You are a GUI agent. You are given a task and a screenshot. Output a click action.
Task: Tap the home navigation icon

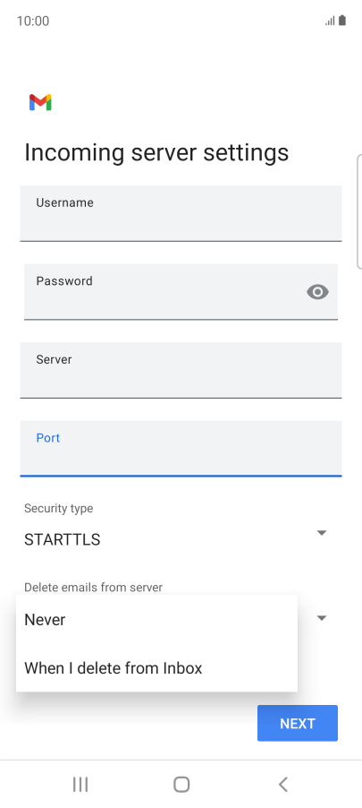(181, 785)
